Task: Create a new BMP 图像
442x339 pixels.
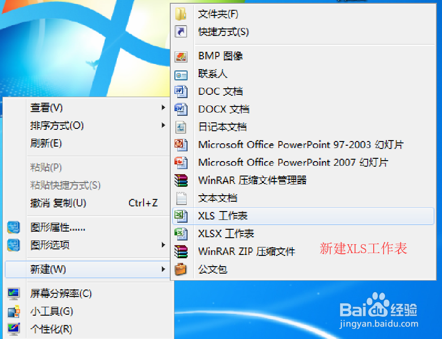Action: tap(303, 56)
